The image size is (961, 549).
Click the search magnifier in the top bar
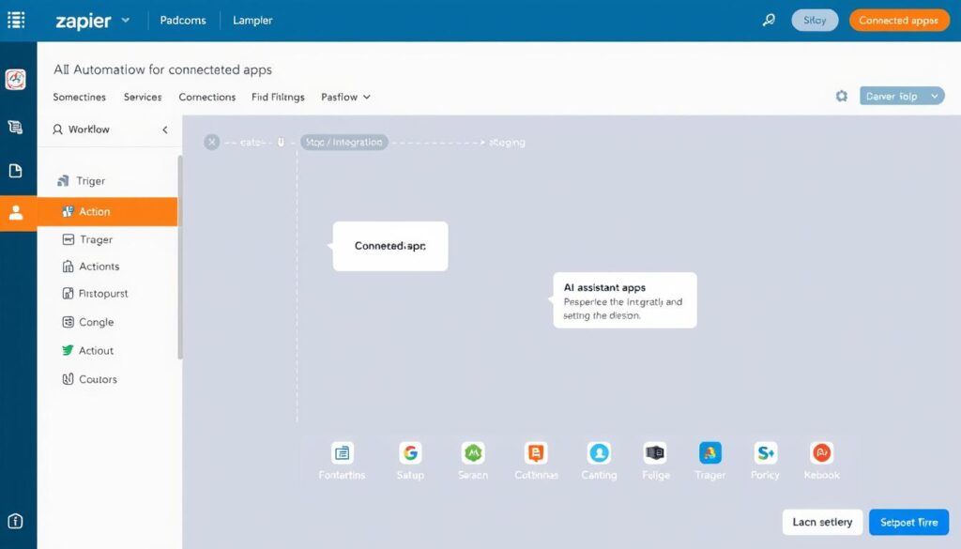[769, 19]
